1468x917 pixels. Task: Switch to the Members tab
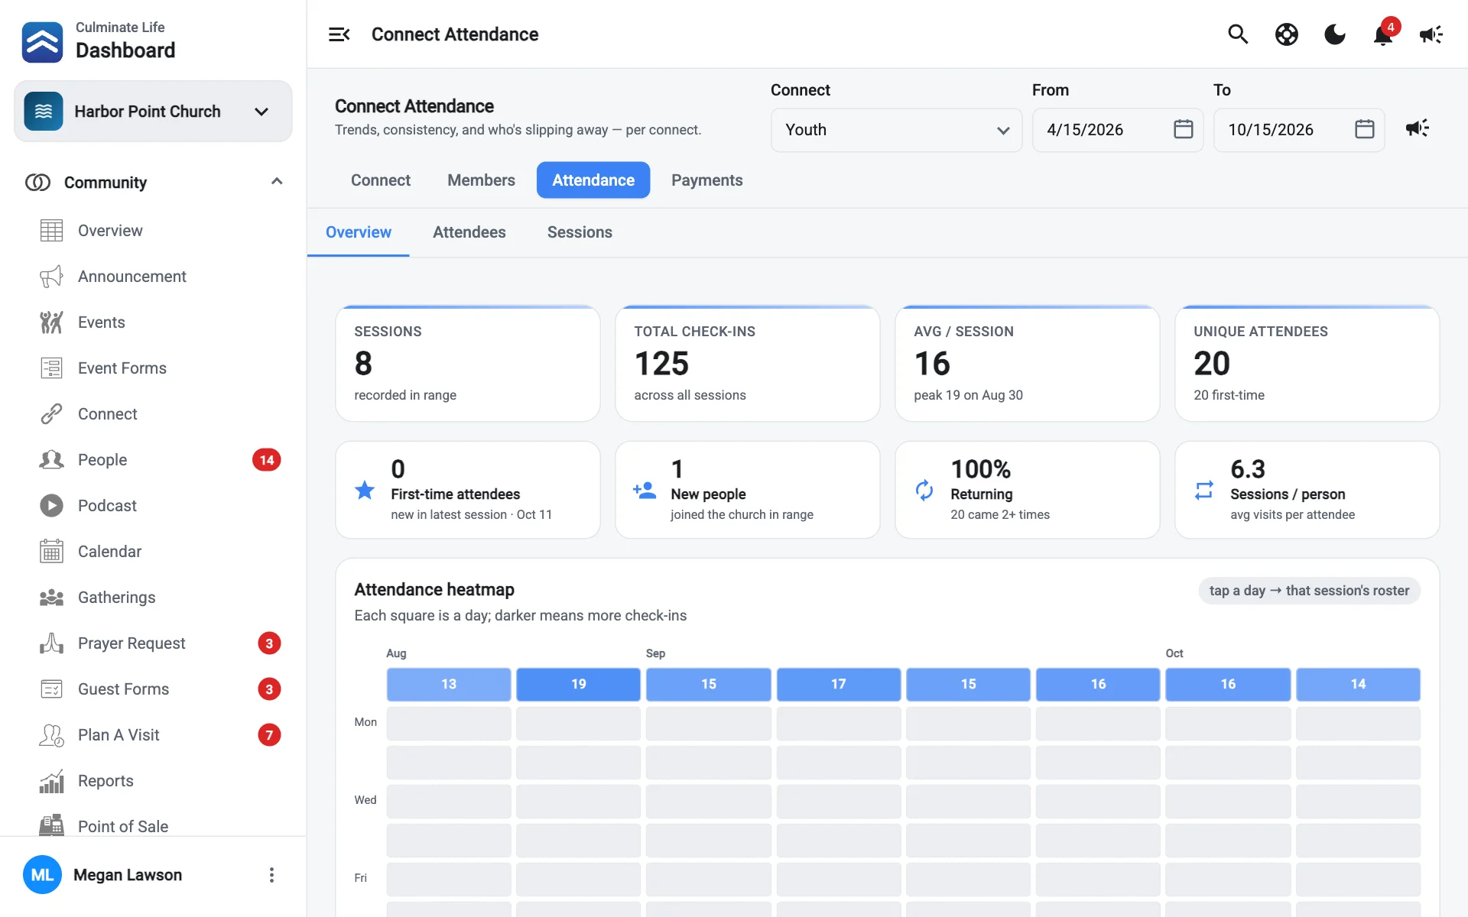[481, 180]
